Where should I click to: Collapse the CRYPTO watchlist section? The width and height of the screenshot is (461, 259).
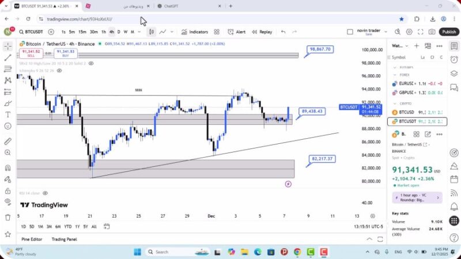[x=395, y=104]
